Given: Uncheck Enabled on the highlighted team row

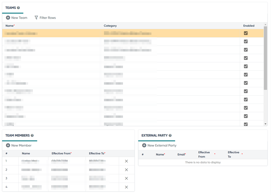Looking at the screenshot, I should click(246, 33).
